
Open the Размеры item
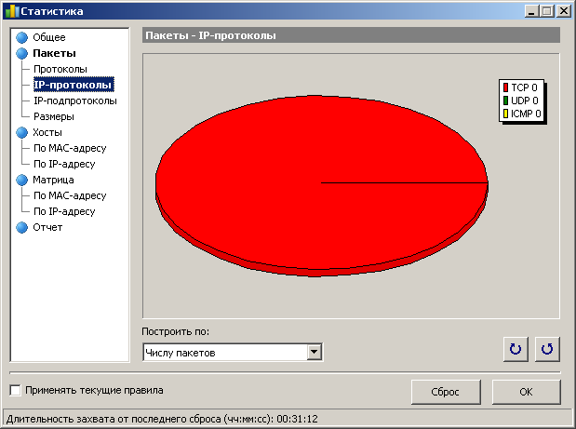pos(54,116)
